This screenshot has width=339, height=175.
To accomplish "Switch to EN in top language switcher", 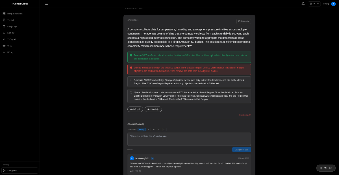I will tap(318, 4).
